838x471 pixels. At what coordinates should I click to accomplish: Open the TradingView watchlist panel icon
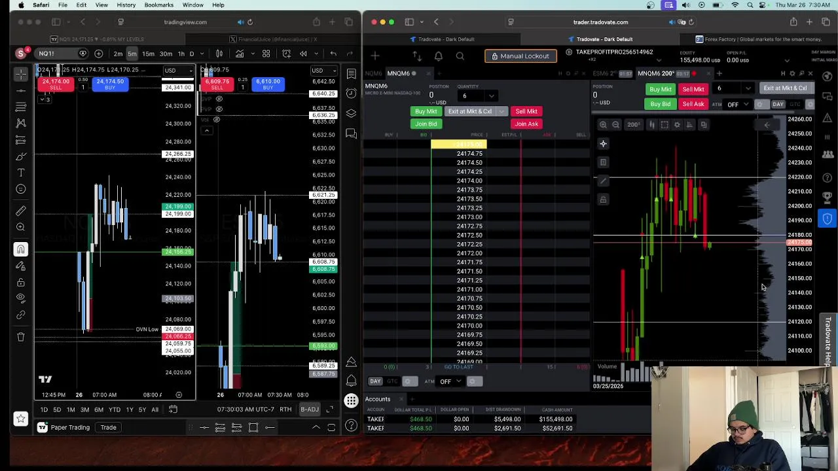[352, 74]
